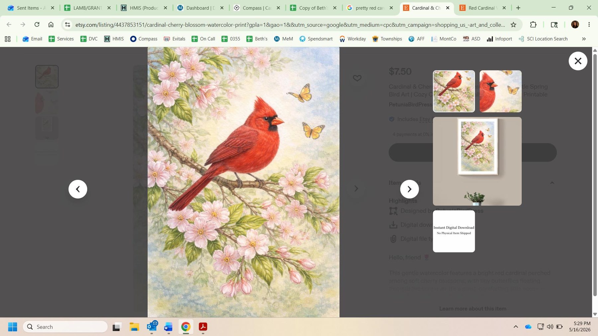Switch to the Red Cardinal tab
The height and width of the screenshot is (336, 598).
pyautogui.click(x=483, y=8)
